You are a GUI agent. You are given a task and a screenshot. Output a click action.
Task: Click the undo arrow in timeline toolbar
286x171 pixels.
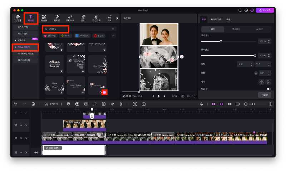point(15,104)
